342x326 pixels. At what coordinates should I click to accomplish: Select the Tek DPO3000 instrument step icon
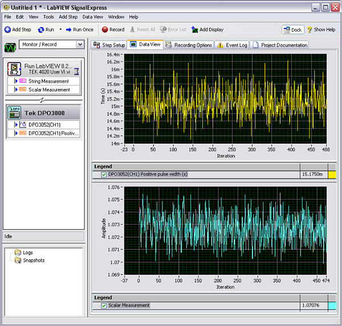15,112
